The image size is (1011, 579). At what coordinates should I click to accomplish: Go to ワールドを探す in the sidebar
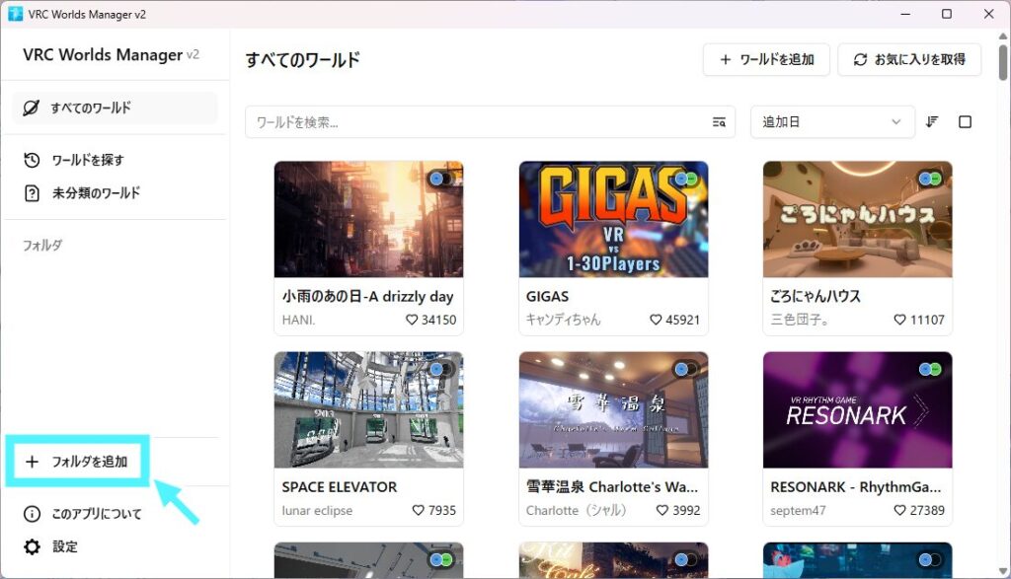pos(87,160)
